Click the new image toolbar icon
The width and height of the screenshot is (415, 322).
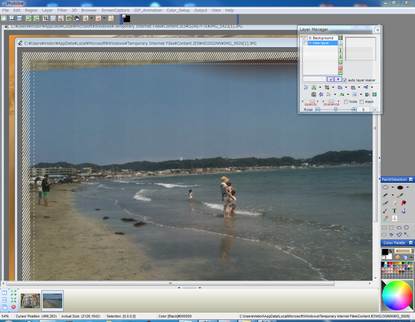[4, 18]
